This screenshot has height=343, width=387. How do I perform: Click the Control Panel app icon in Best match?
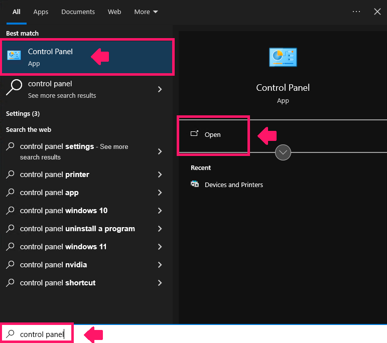click(x=14, y=55)
